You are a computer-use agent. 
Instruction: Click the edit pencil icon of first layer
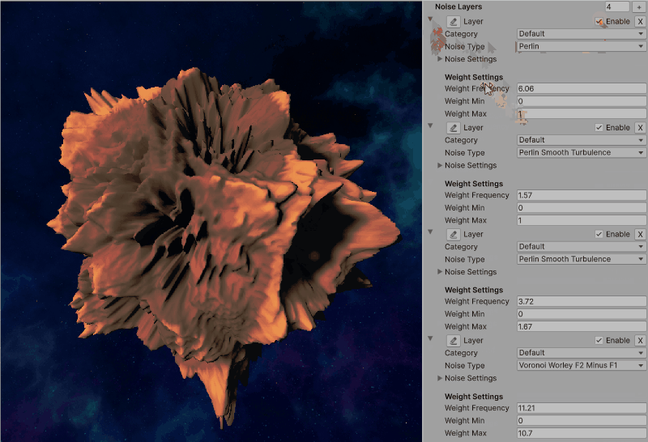click(x=454, y=22)
